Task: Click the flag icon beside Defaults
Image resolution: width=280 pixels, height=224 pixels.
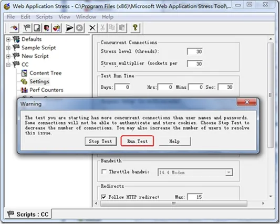Action: point(16,39)
